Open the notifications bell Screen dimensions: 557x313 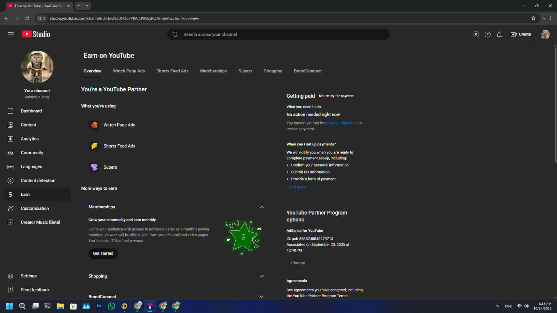tap(499, 34)
